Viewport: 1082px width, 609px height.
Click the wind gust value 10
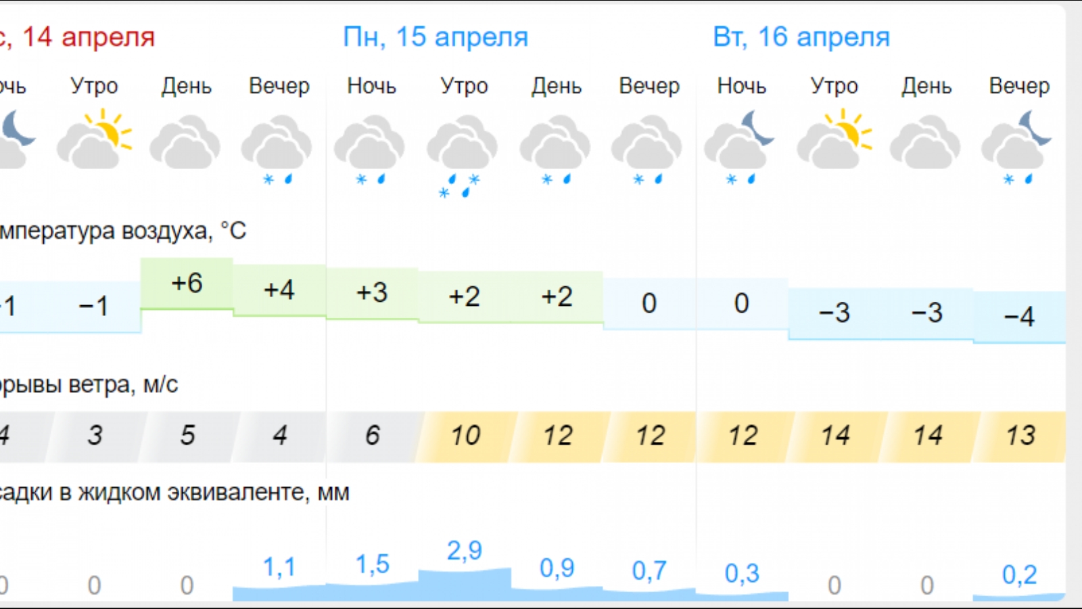point(465,436)
